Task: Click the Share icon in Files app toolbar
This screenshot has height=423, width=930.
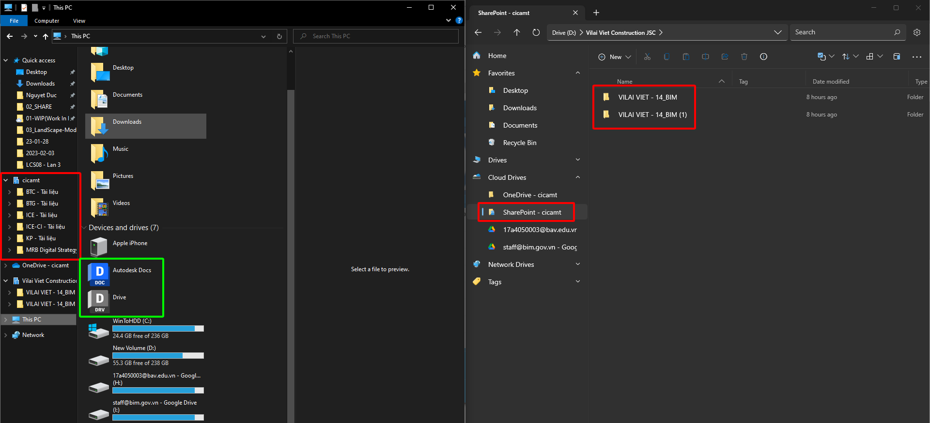Action: tap(725, 57)
